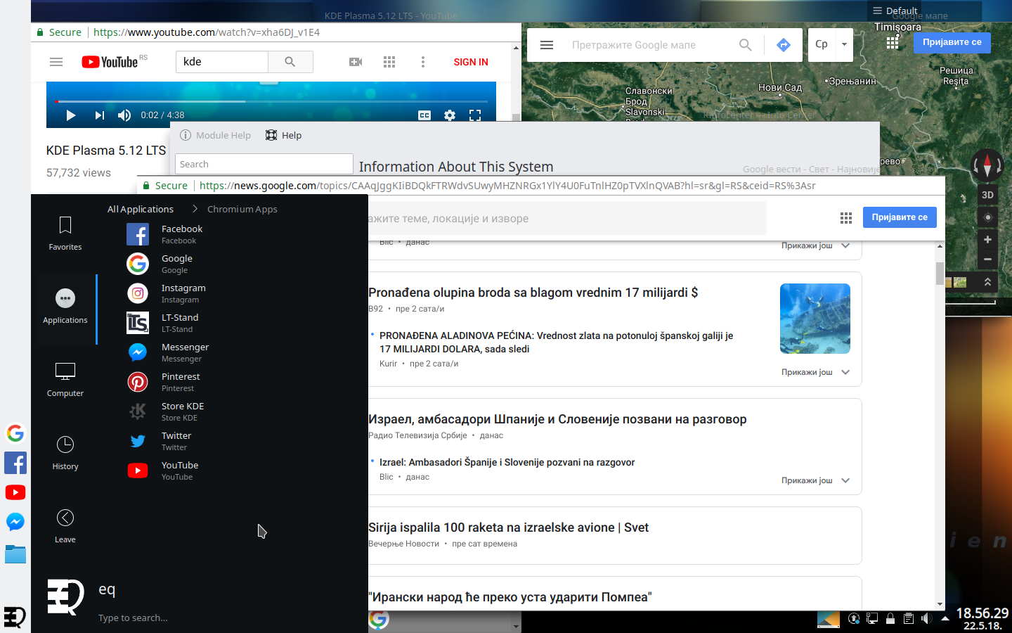Open Module Help in system info window
The height and width of the screenshot is (633, 1012).
coord(216,135)
